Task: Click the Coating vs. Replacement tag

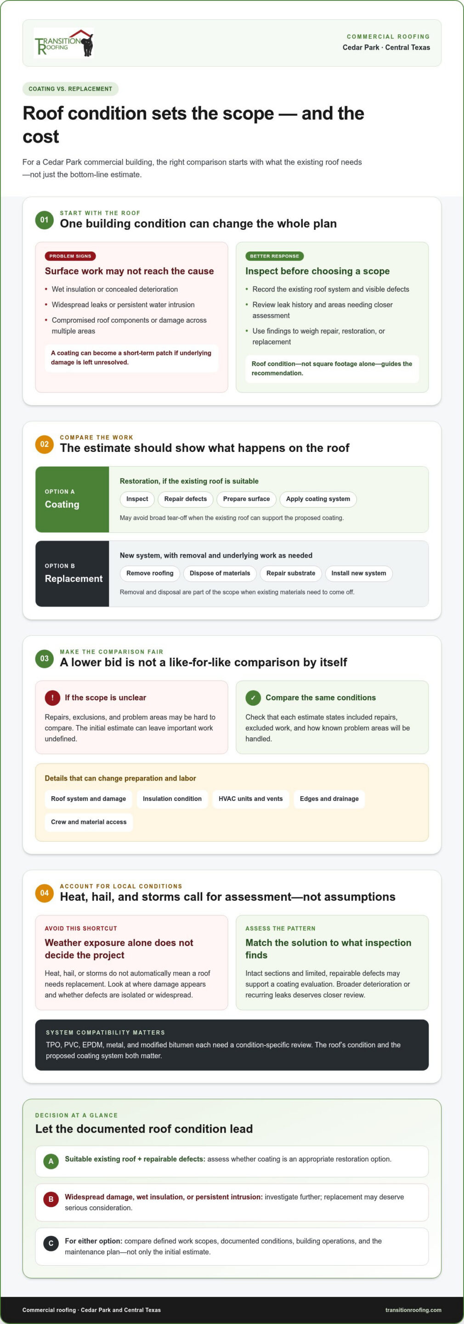Action: coord(70,89)
